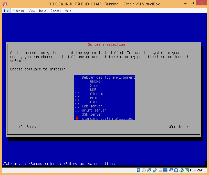
Task: Close the VirtualBox window
Action: [x=201, y=3]
